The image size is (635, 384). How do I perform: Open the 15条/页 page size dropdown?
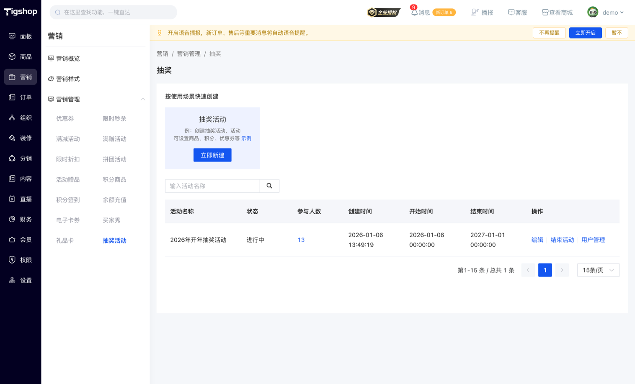coord(598,270)
